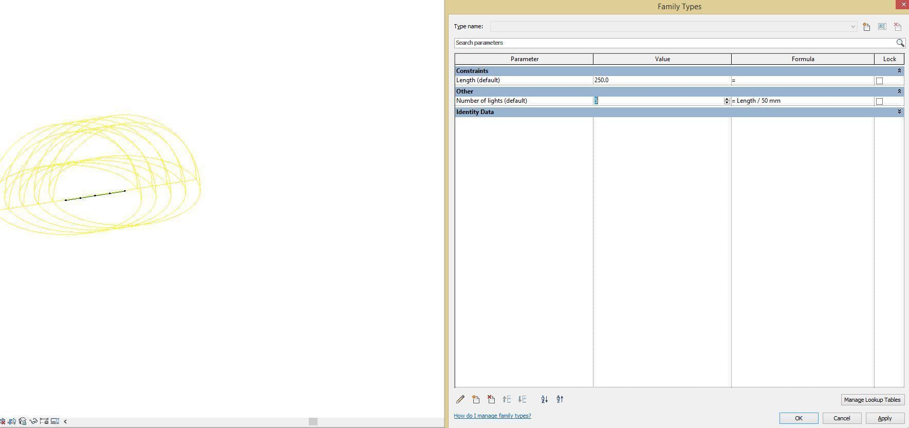Toggle the Lock checkbox for Length
This screenshot has width=909, height=428.
click(879, 81)
